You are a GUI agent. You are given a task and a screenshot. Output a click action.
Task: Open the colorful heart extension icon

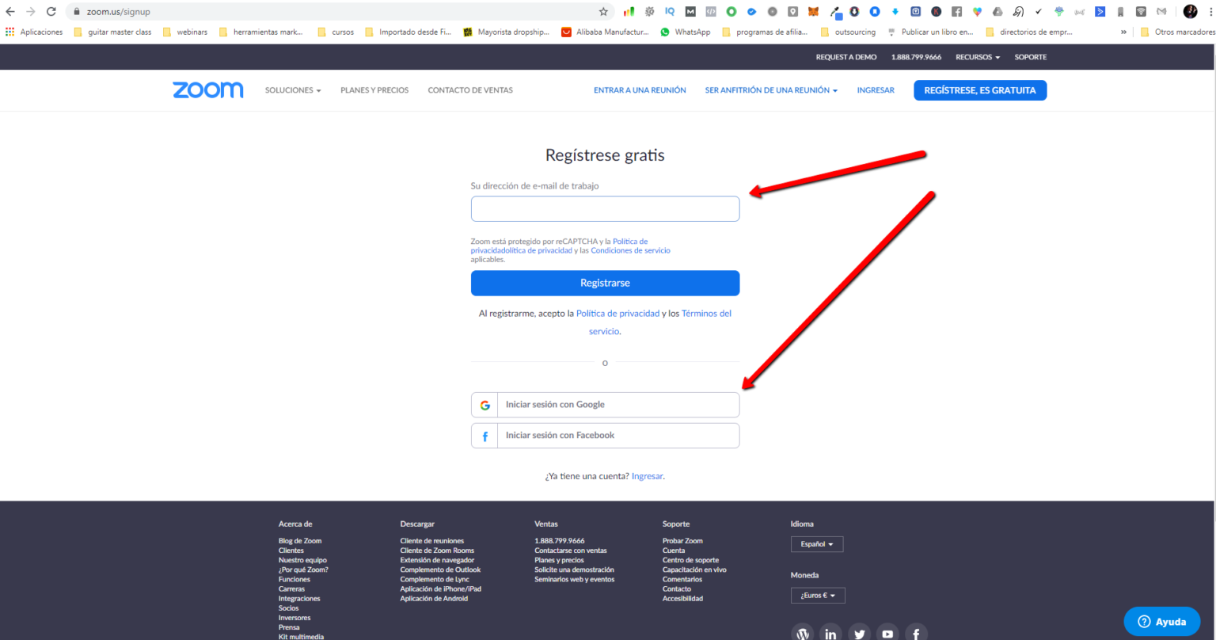tap(977, 12)
